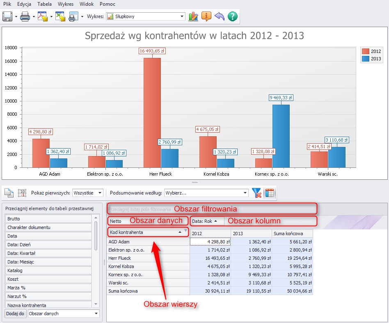Screen dimensions: 389x323
Task: Open the Podsumowanie według dropdown
Action: point(206,193)
